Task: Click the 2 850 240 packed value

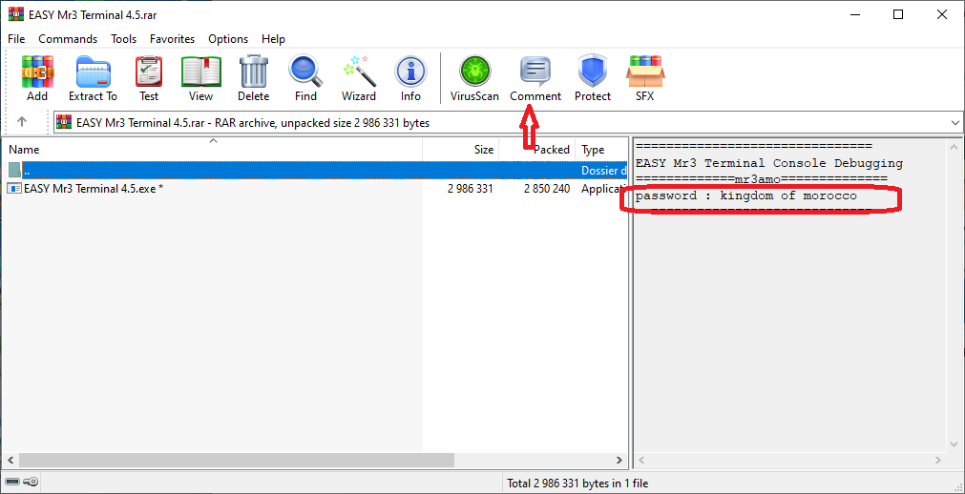Action: pyautogui.click(x=547, y=188)
